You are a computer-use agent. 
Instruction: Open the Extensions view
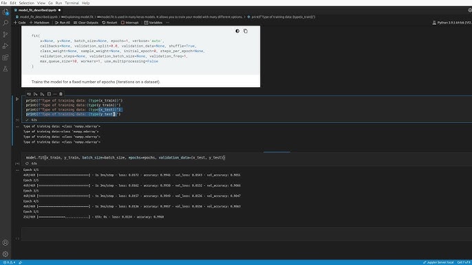pyautogui.click(x=6, y=58)
